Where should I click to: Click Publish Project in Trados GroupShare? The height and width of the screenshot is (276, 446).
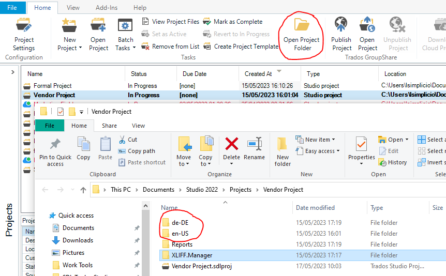pyautogui.click(x=341, y=34)
